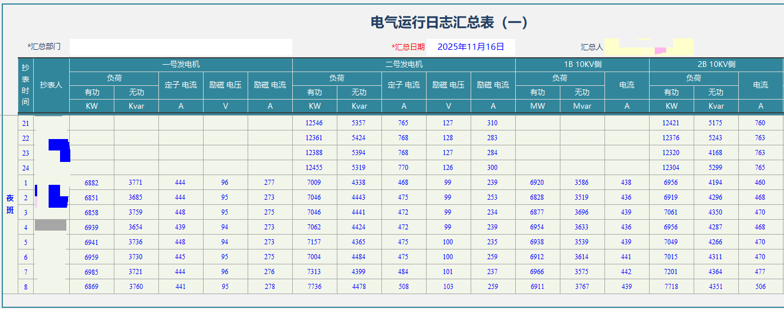Click the cell showing 7736

(314, 287)
